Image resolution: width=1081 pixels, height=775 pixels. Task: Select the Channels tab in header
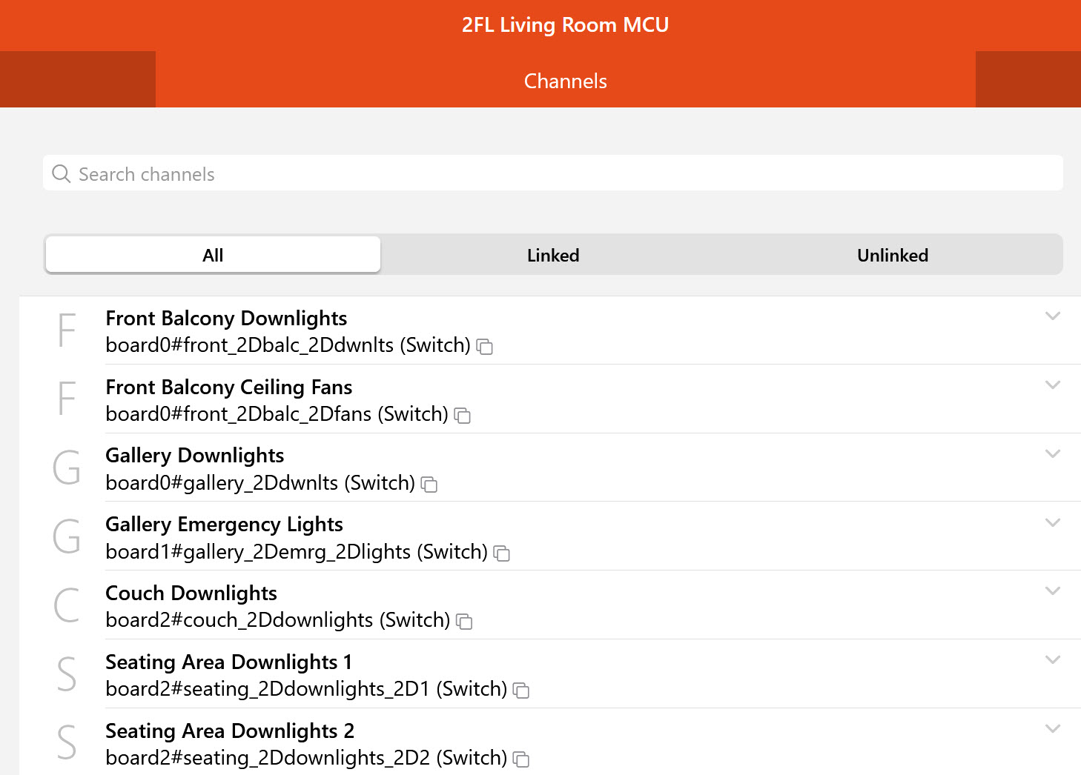click(566, 80)
